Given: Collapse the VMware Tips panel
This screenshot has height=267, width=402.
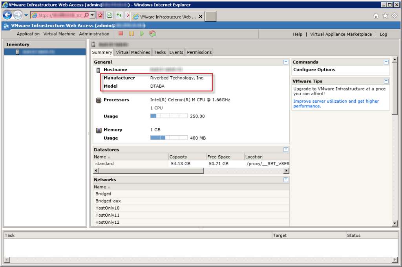Looking at the screenshot, I should [x=386, y=81].
